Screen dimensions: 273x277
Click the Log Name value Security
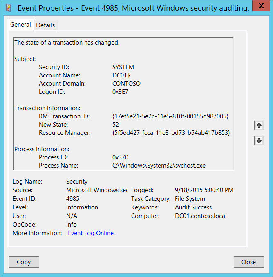77,181
